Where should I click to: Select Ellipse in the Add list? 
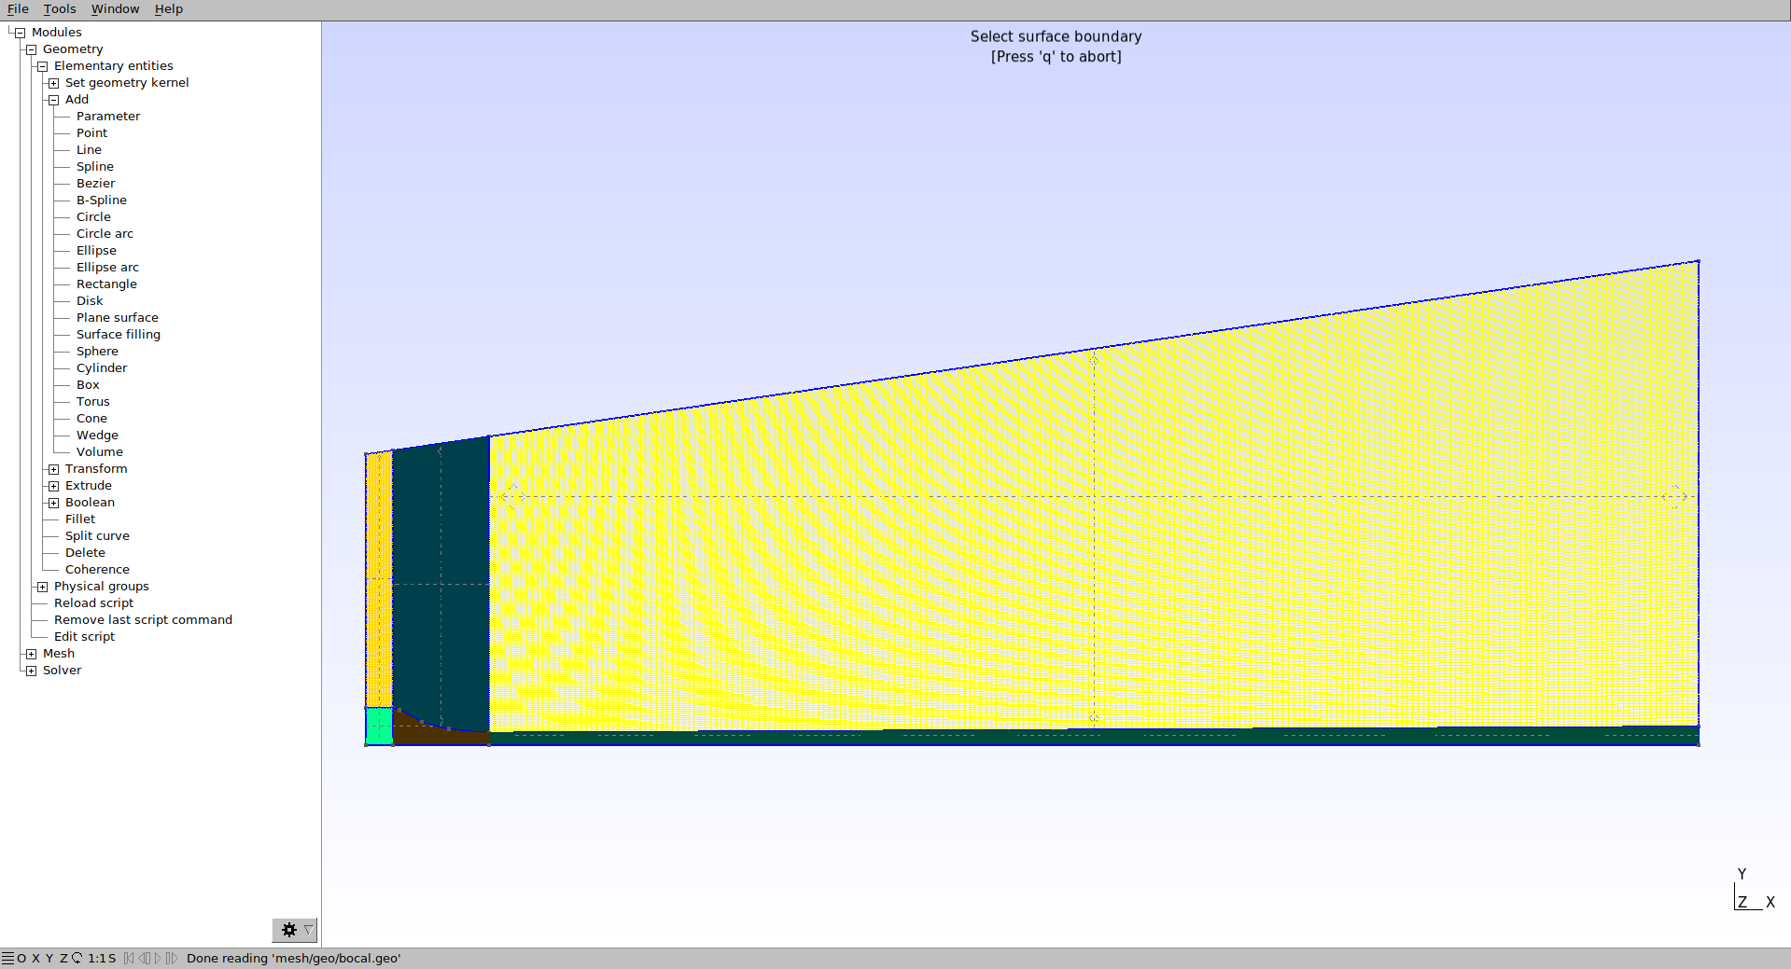pyautogui.click(x=96, y=251)
